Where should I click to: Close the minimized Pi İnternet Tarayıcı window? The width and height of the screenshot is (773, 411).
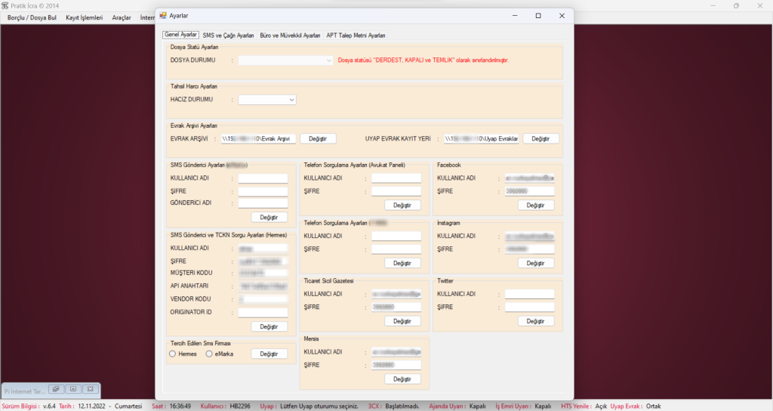click(90, 389)
